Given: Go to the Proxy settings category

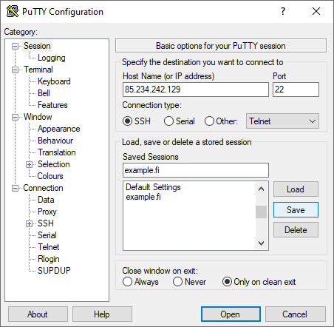Looking at the screenshot, I should [x=47, y=212].
